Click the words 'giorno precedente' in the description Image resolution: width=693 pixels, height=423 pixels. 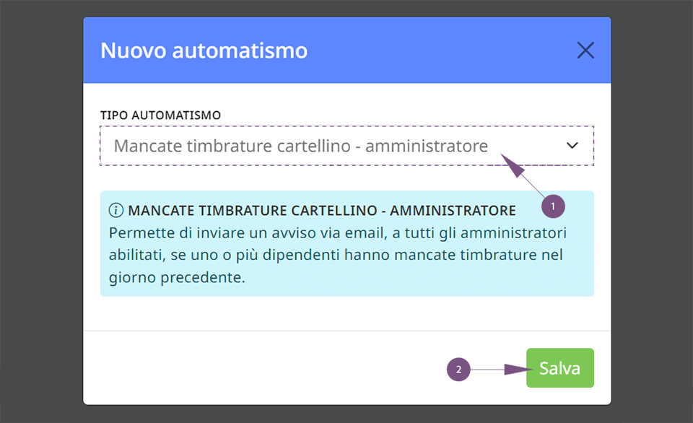(x=177, y=278)
